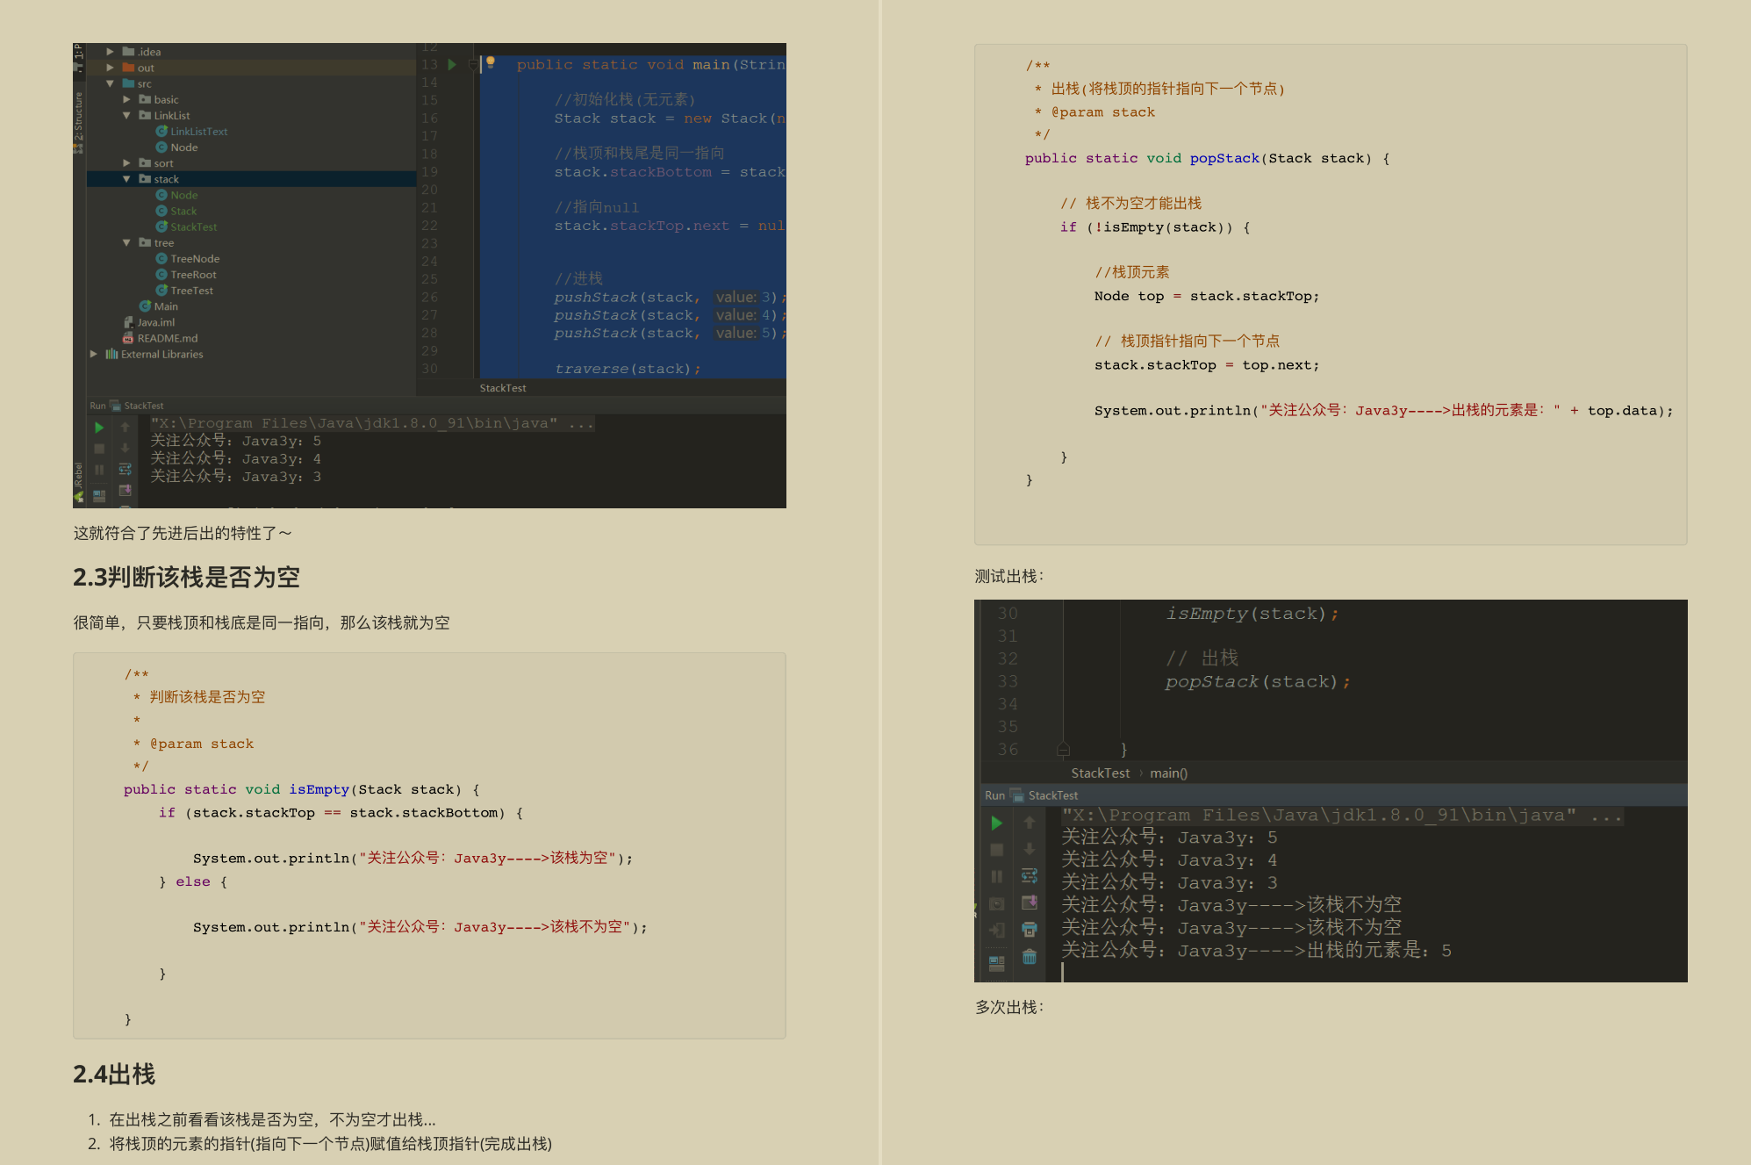This screenshot has width=1751, height=1165.
Task: Expand the out folder arrow
Action: [110, 68]
